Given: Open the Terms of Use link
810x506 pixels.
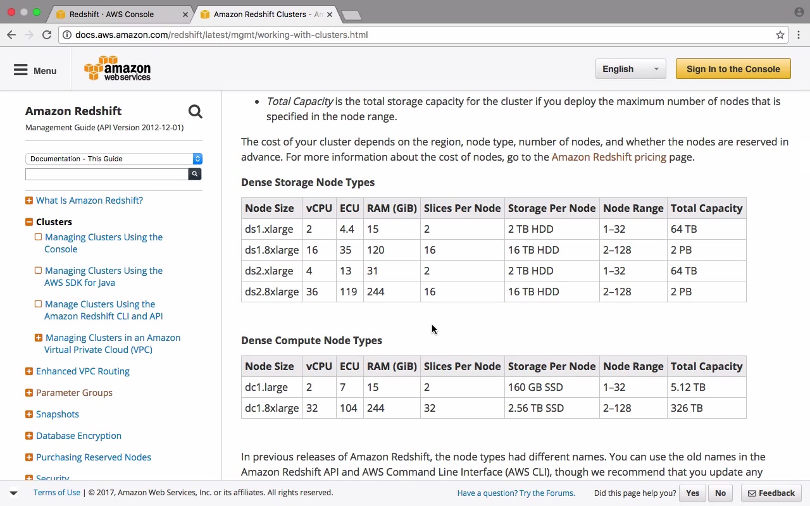Looking at the screenshot, I should pyautogui.click(x=57, y=493).
